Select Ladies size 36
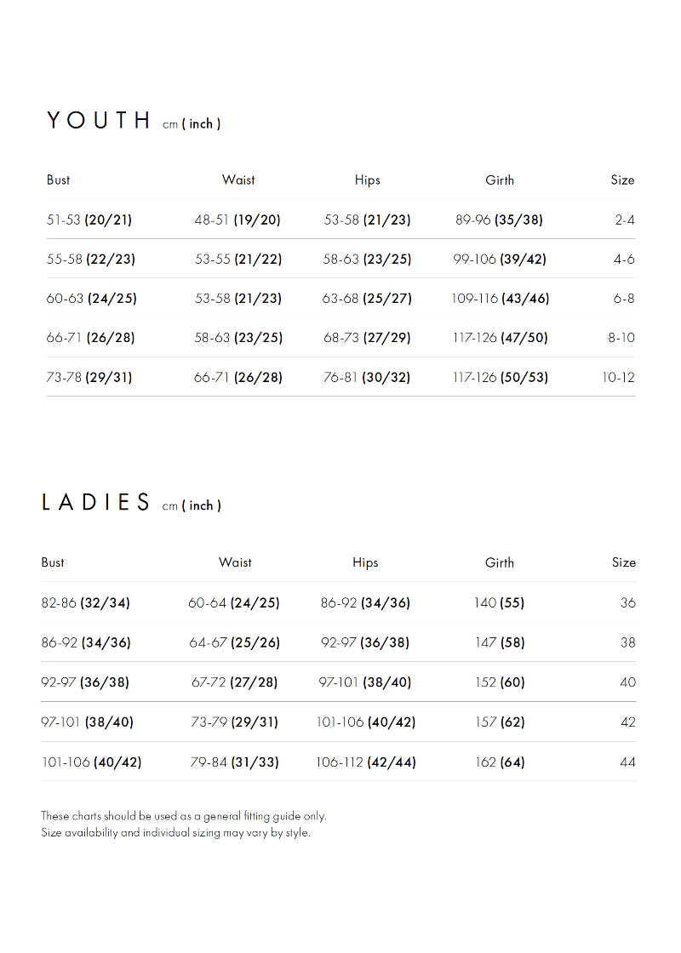 pos(628,602)
